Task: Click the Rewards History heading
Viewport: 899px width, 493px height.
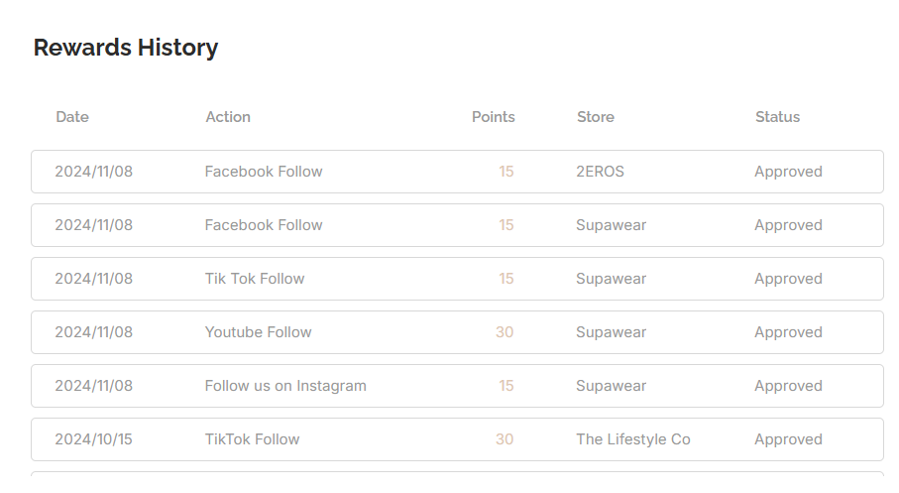Action: 126,47
